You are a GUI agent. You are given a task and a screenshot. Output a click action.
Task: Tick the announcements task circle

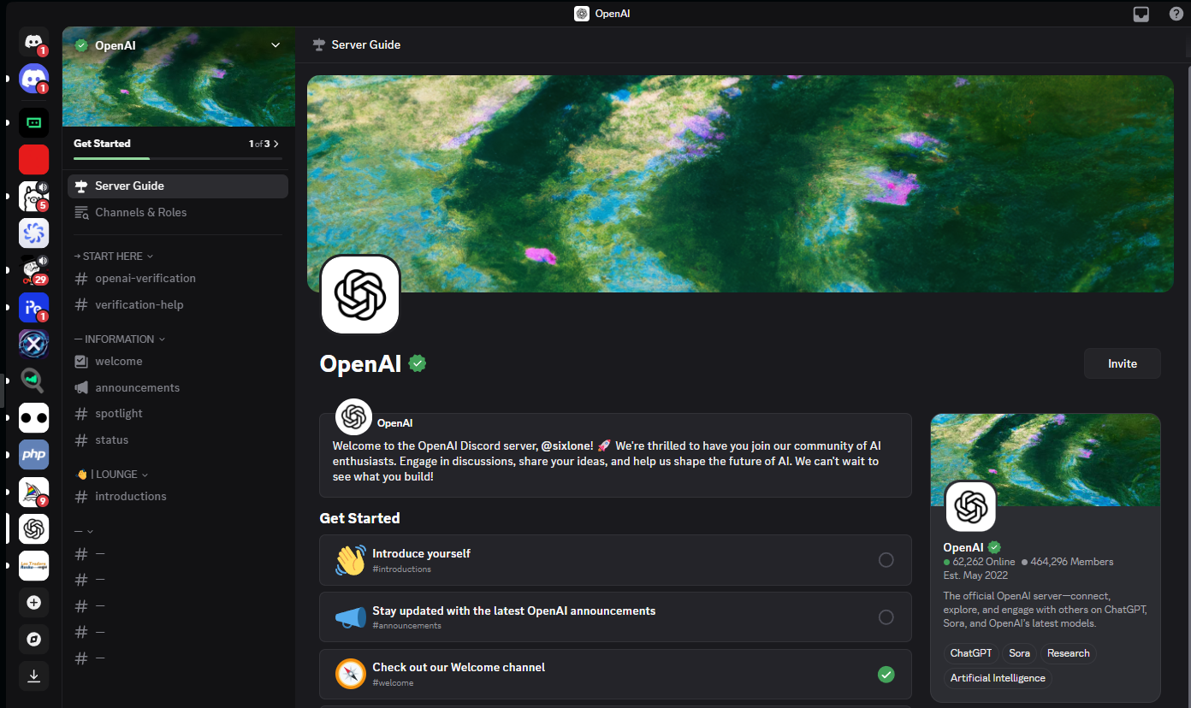click(886, 617)
